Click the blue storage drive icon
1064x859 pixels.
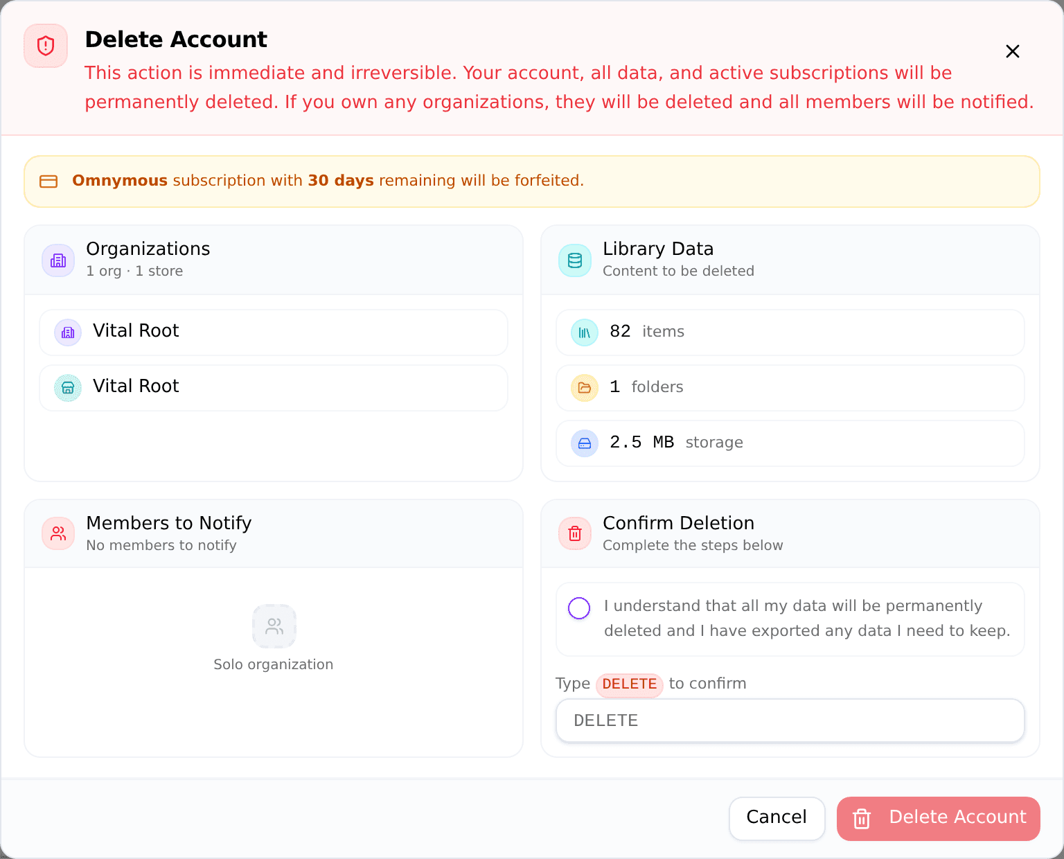coord(585,443)
